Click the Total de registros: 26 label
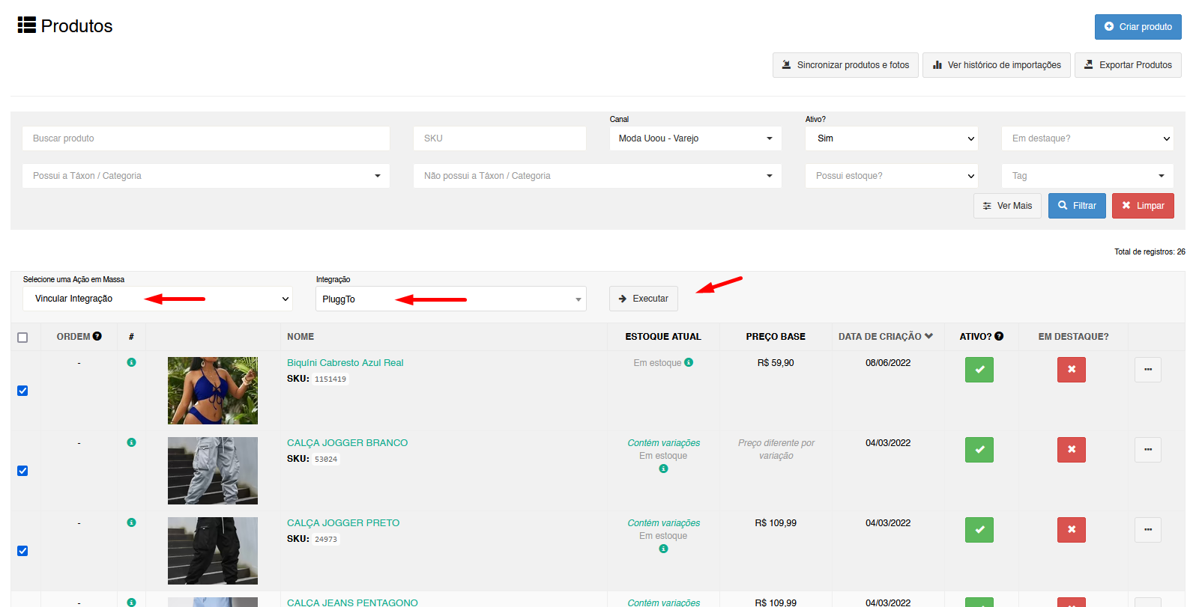1196x607 pixels. [x=1150, y=252]
